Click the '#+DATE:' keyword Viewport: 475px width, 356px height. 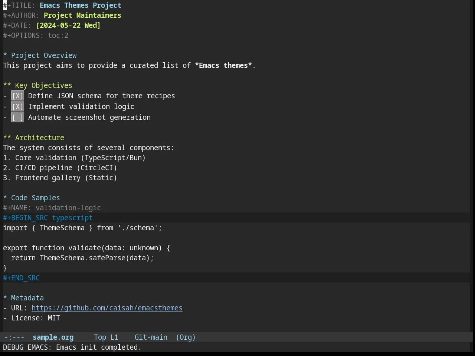click(17, 26)
